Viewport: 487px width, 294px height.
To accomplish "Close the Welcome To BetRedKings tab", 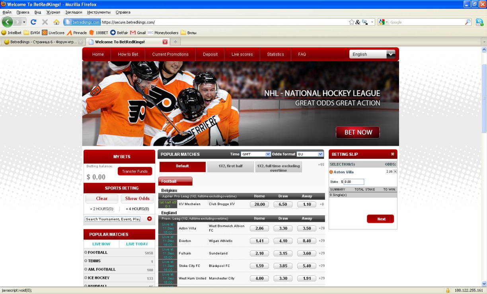I will [165, 42].
